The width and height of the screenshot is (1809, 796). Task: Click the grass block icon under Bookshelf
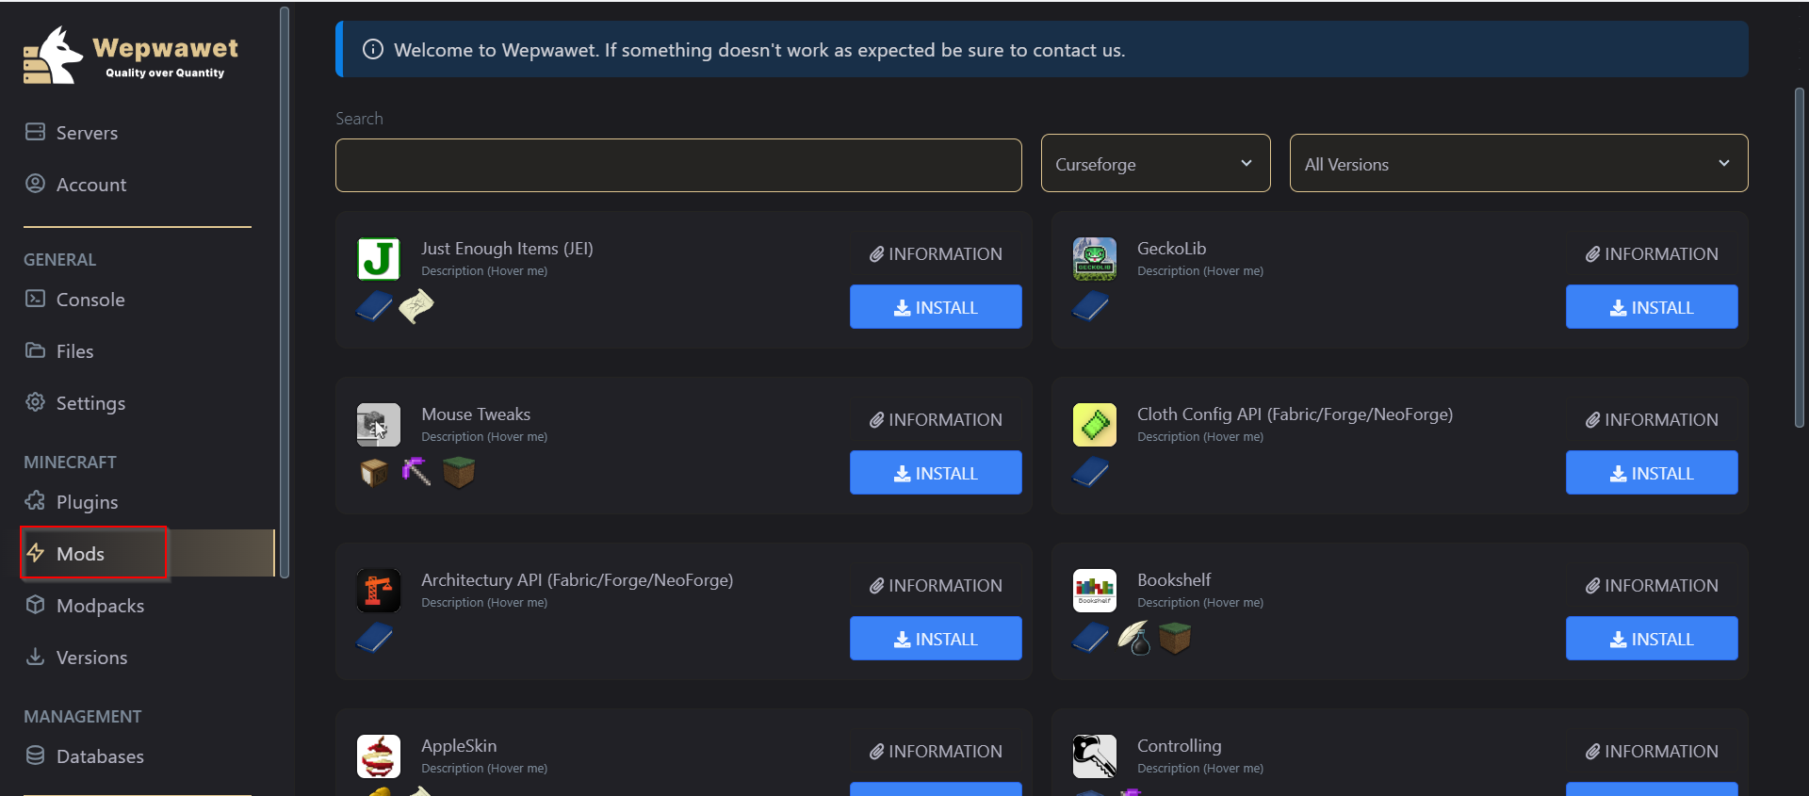[x=1175, y=638]
